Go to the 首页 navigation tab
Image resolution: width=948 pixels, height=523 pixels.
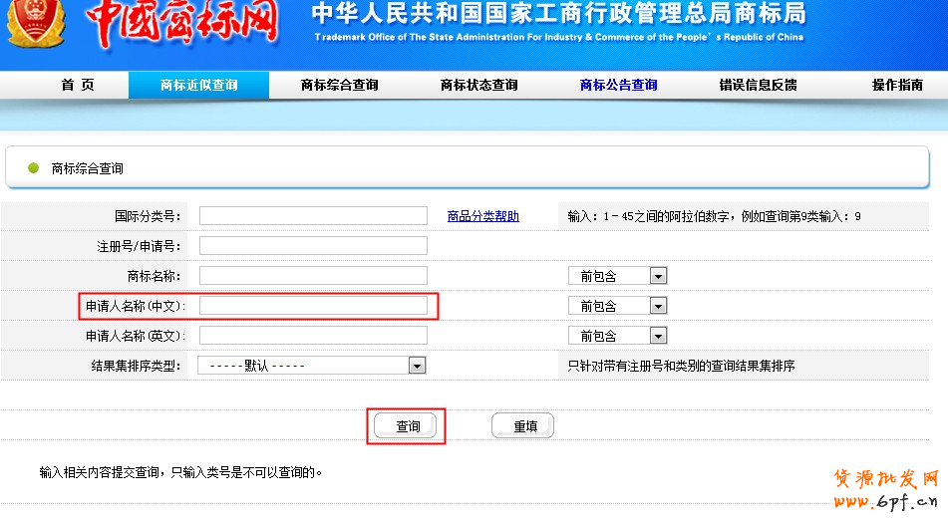[77, 86]
